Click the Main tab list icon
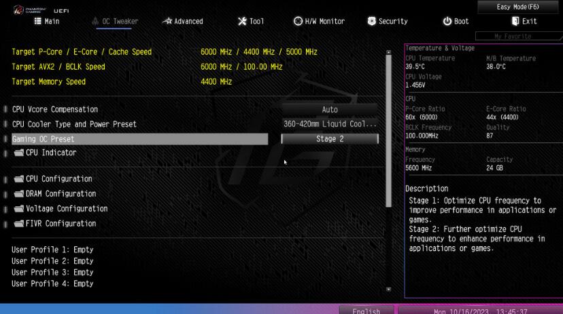Image resolution: width=563 pixels, height=314 pixels. tap(37, 21)
